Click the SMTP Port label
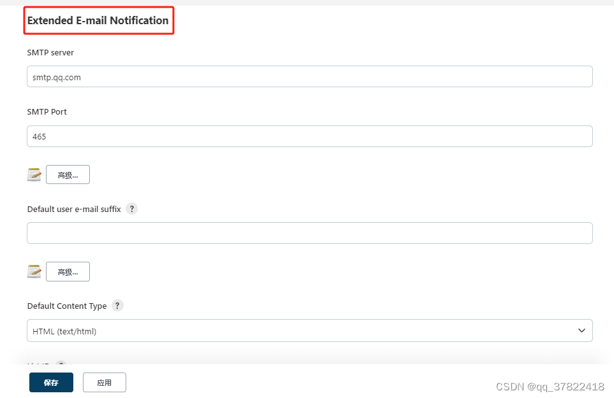 [x=47, y=112]
